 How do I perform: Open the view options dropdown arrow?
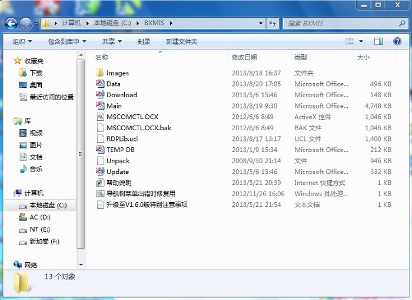coord(361,41)
